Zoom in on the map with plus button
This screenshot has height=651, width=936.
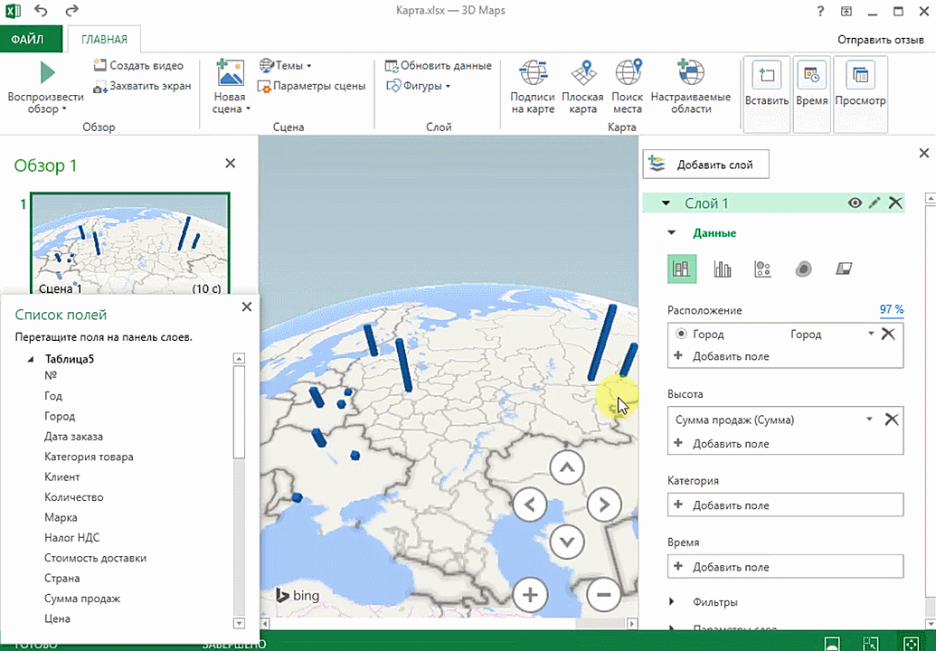tap(531, 594)
